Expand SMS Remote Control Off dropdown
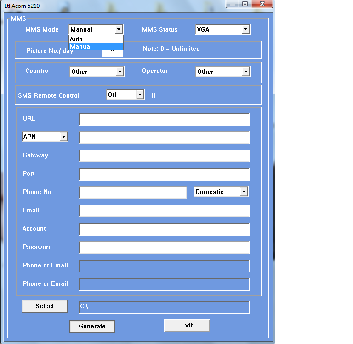The height and width of the screenshot is (344, 353). point(140,94)
